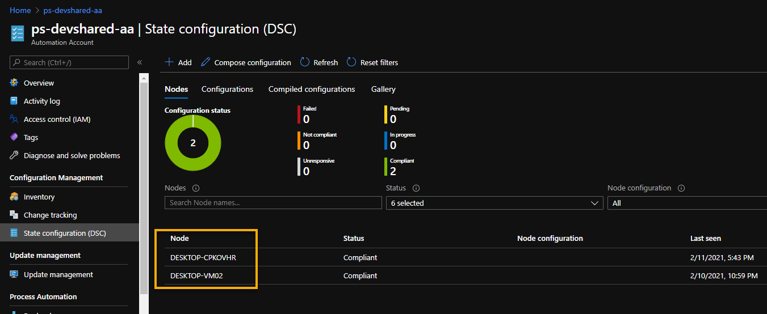Image resolution: width=767 pixels, height=314 pixels.
Task: Click the Tags icon in sidebar
Action: click(x=14, y=137)
